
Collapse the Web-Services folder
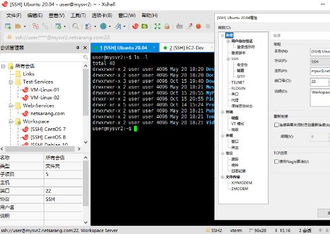pos(11,106)
